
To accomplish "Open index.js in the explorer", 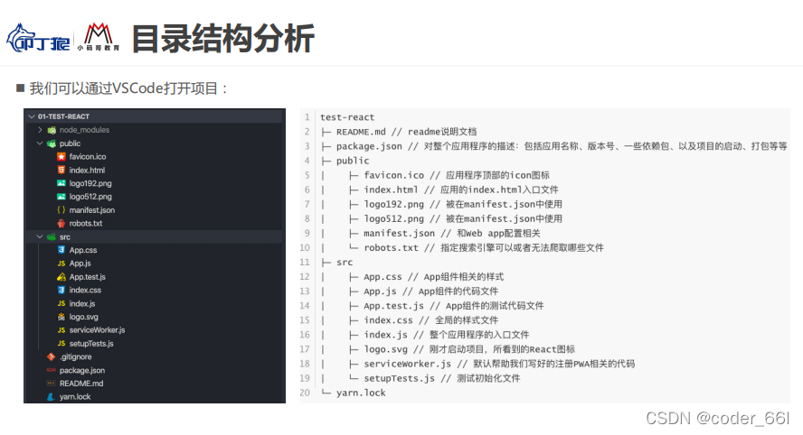I will coord(82,303).
